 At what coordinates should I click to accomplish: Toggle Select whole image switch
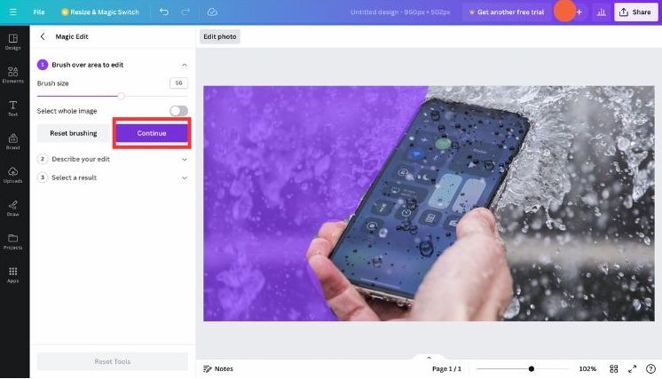click(179, 111)
